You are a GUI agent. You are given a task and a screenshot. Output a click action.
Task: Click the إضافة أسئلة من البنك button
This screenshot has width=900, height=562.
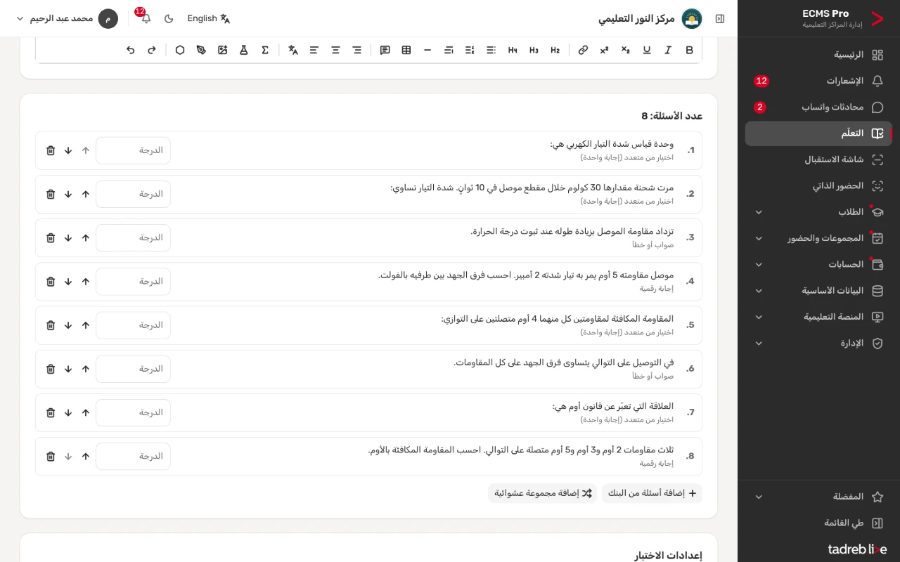coord(652,493)
